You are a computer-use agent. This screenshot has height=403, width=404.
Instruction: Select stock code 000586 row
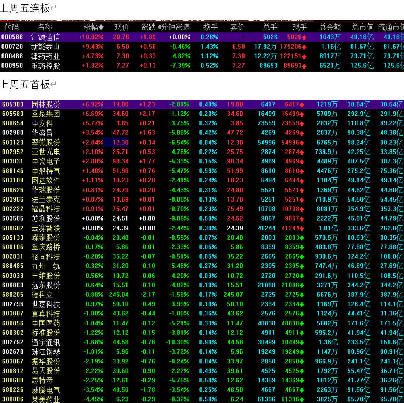pos(12,37)
